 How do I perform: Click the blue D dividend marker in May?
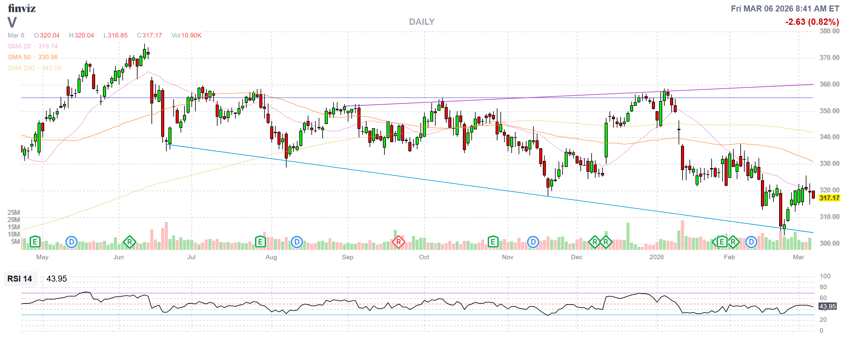click(71, 242)
